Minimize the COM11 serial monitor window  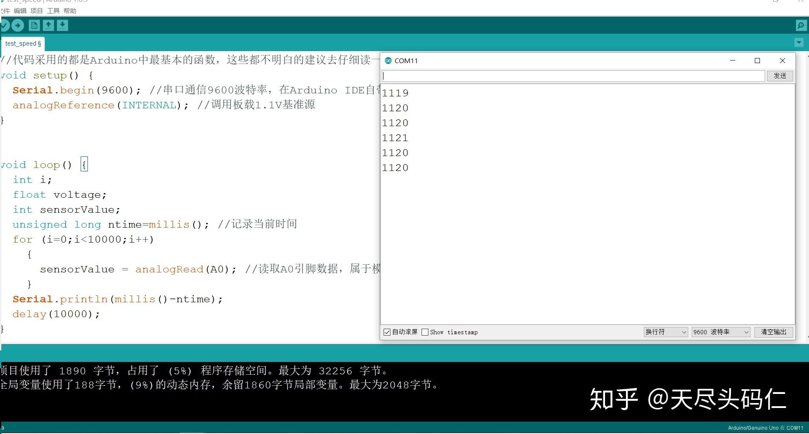[733, 61]
